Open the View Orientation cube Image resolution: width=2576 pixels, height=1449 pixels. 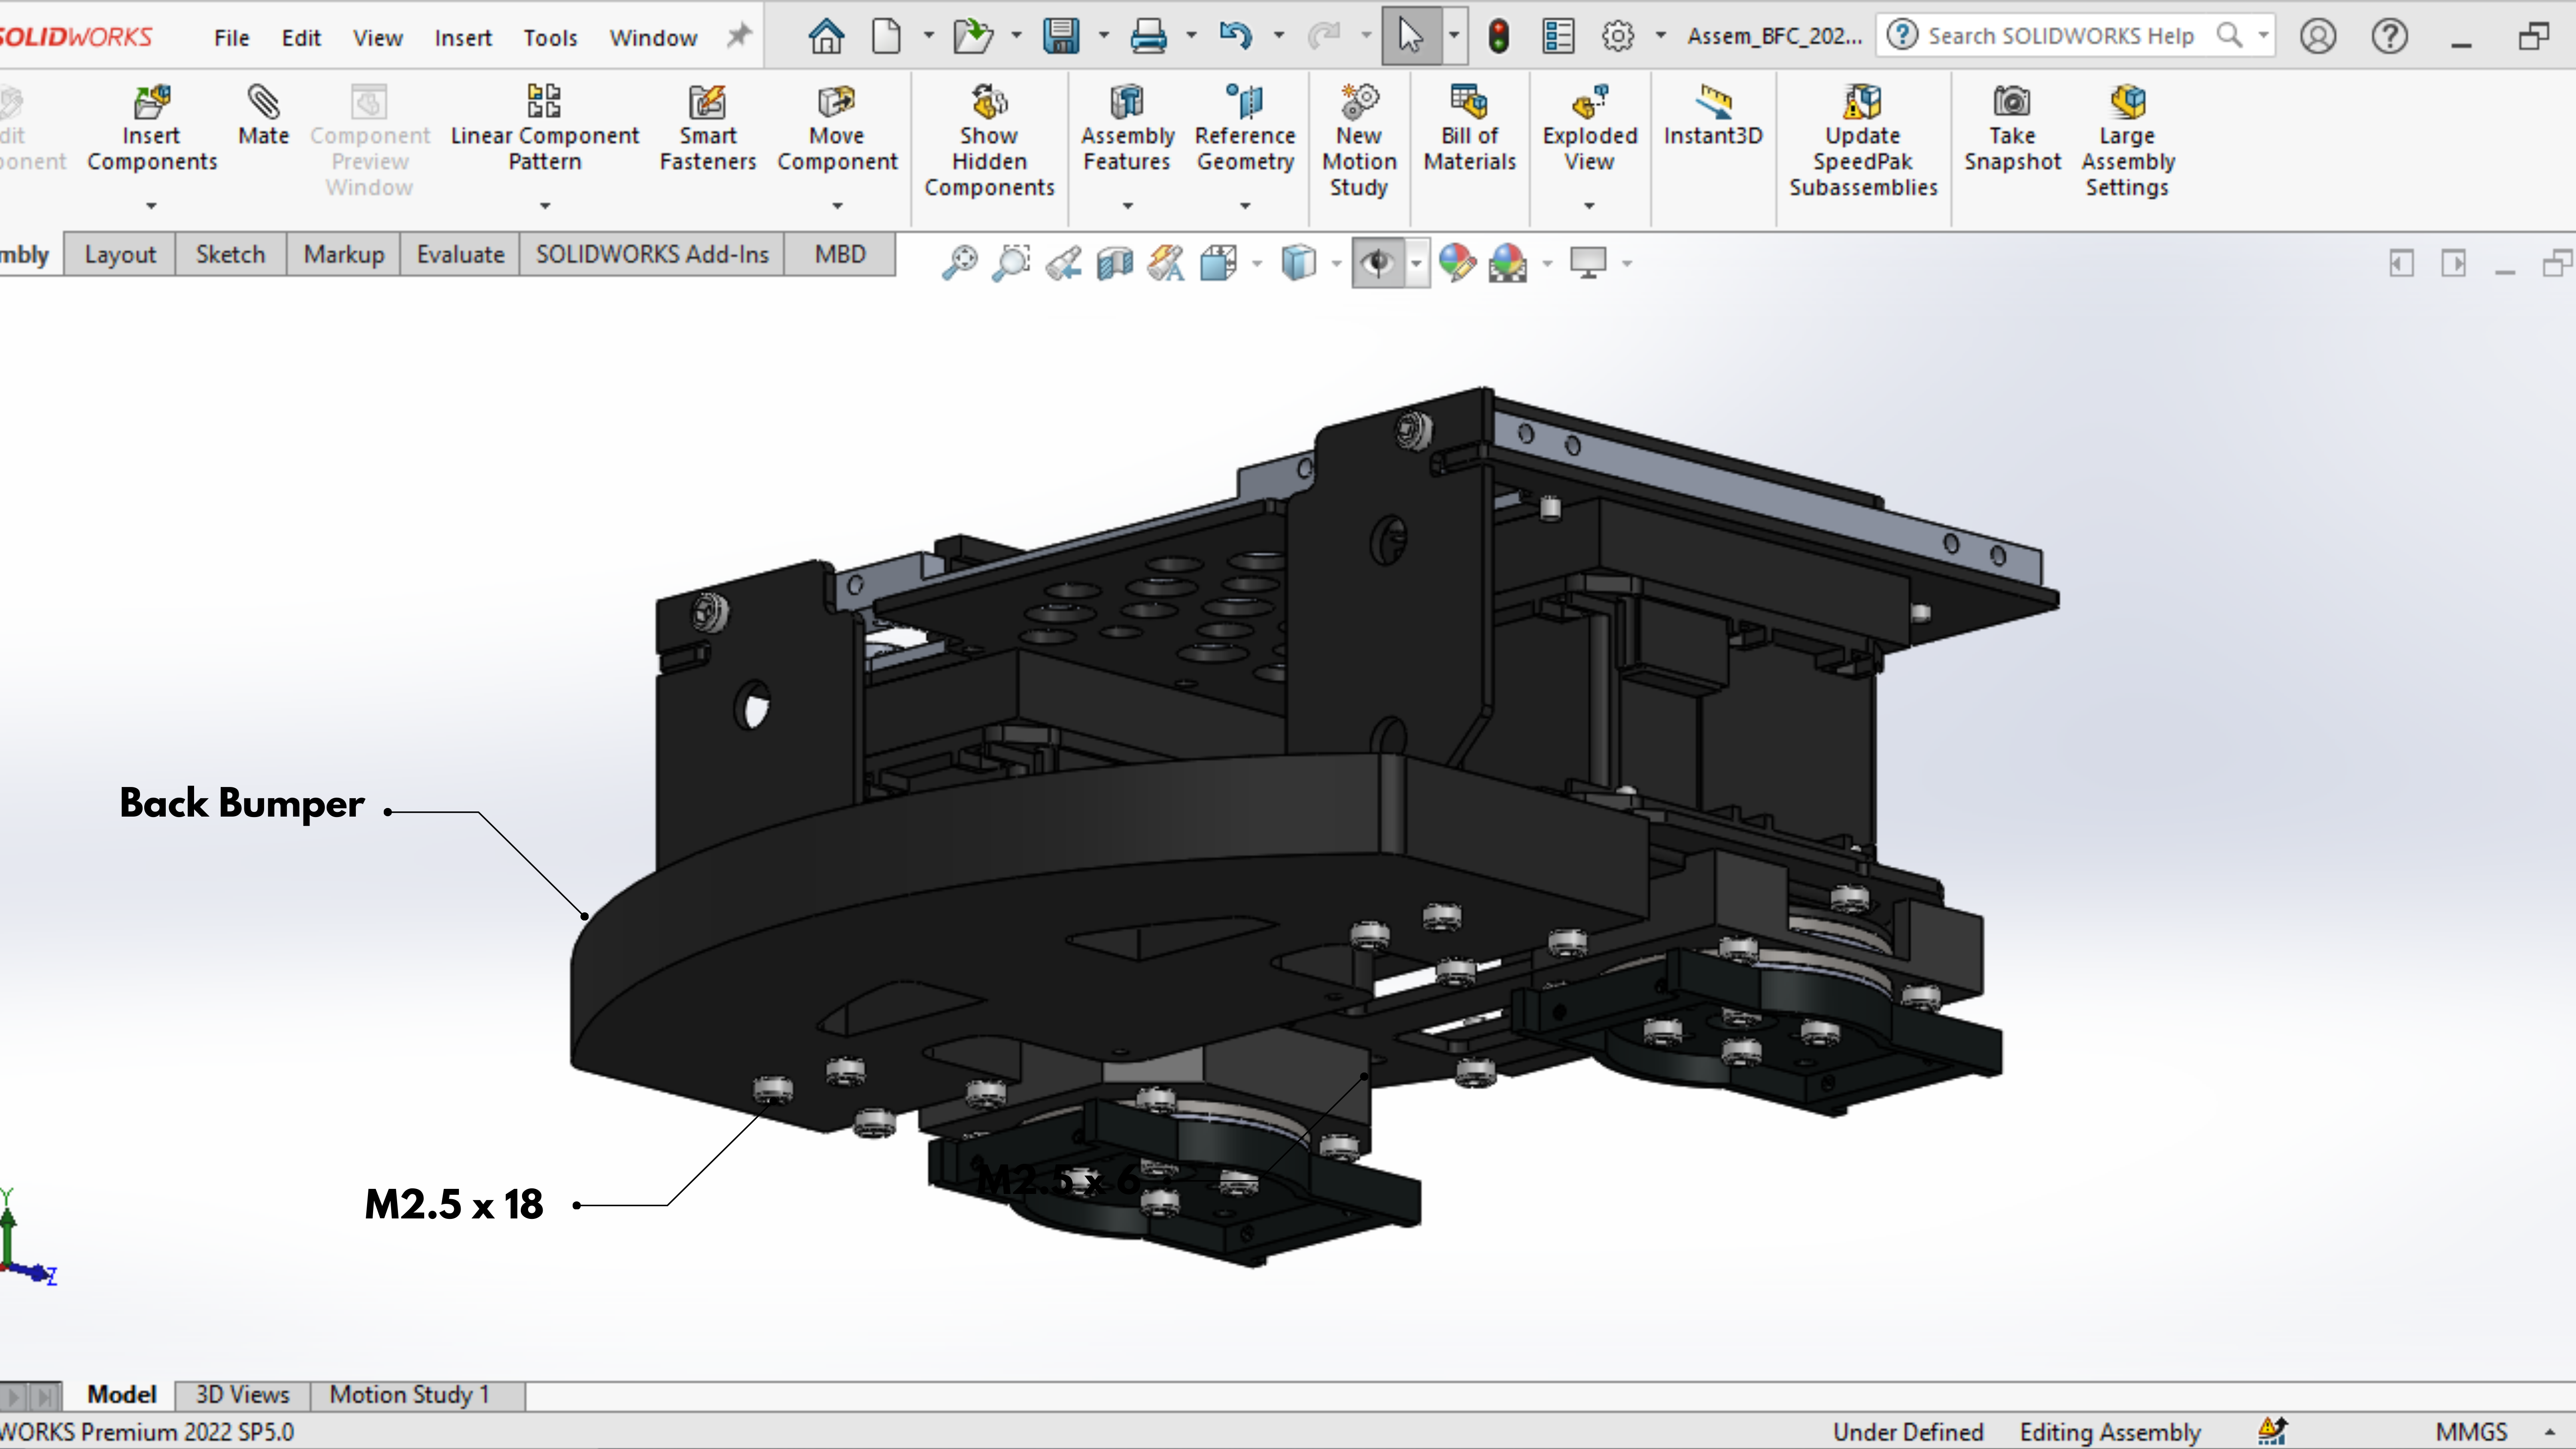coord(1218,263)
